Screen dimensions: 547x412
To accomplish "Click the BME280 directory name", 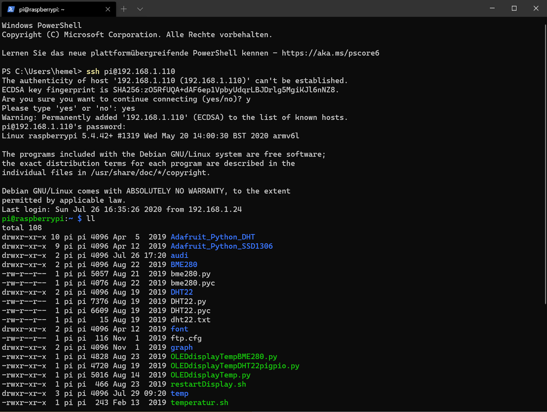I will pos(184,265).
